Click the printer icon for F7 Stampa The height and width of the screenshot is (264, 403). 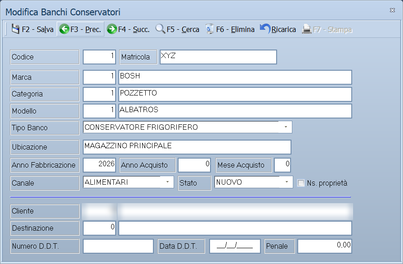pyautogui.click(x=307, y=29)
